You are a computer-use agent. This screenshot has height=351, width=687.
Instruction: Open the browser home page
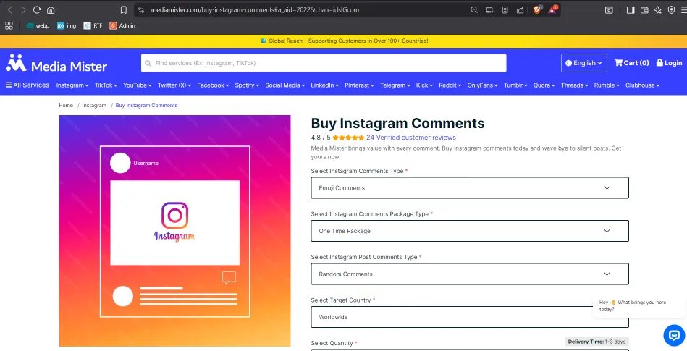51,9
